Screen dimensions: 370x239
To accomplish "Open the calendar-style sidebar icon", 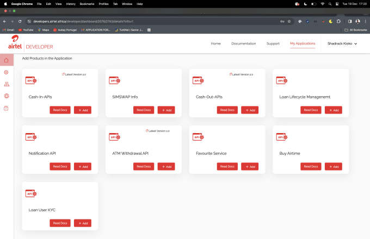I will pyautogui.click(x=6, y=108).
